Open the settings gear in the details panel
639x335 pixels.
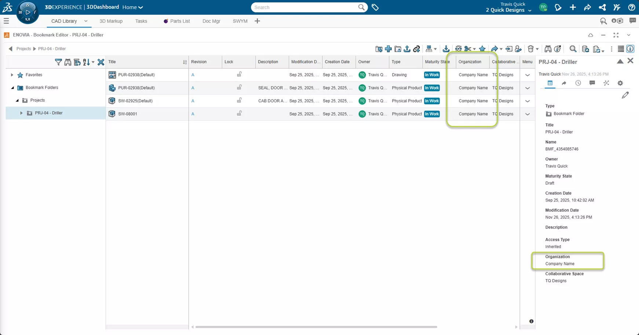coord(620,83)
